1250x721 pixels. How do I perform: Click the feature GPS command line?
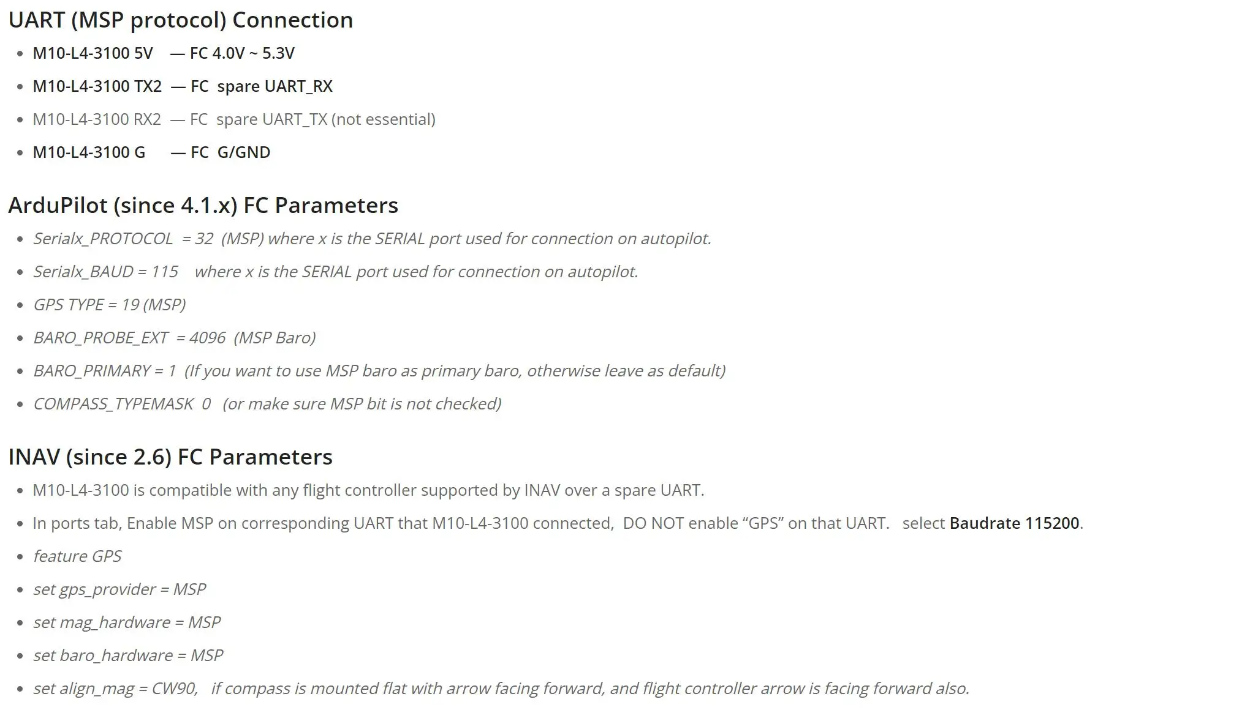point(77,556)
